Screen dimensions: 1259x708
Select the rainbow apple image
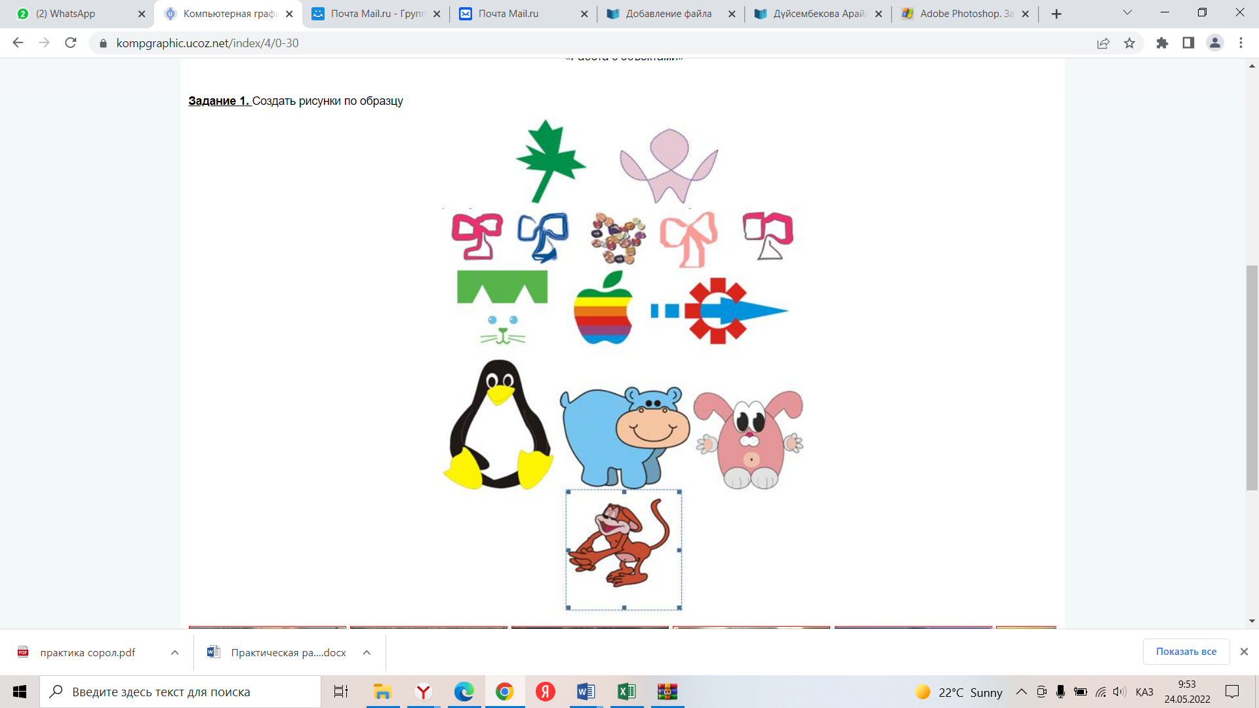[x=603, y=307]
